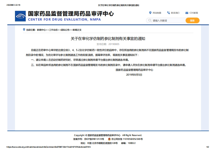Open the 联系我们 link
Viewport: 216px width, 152px height.
[175, 13]
